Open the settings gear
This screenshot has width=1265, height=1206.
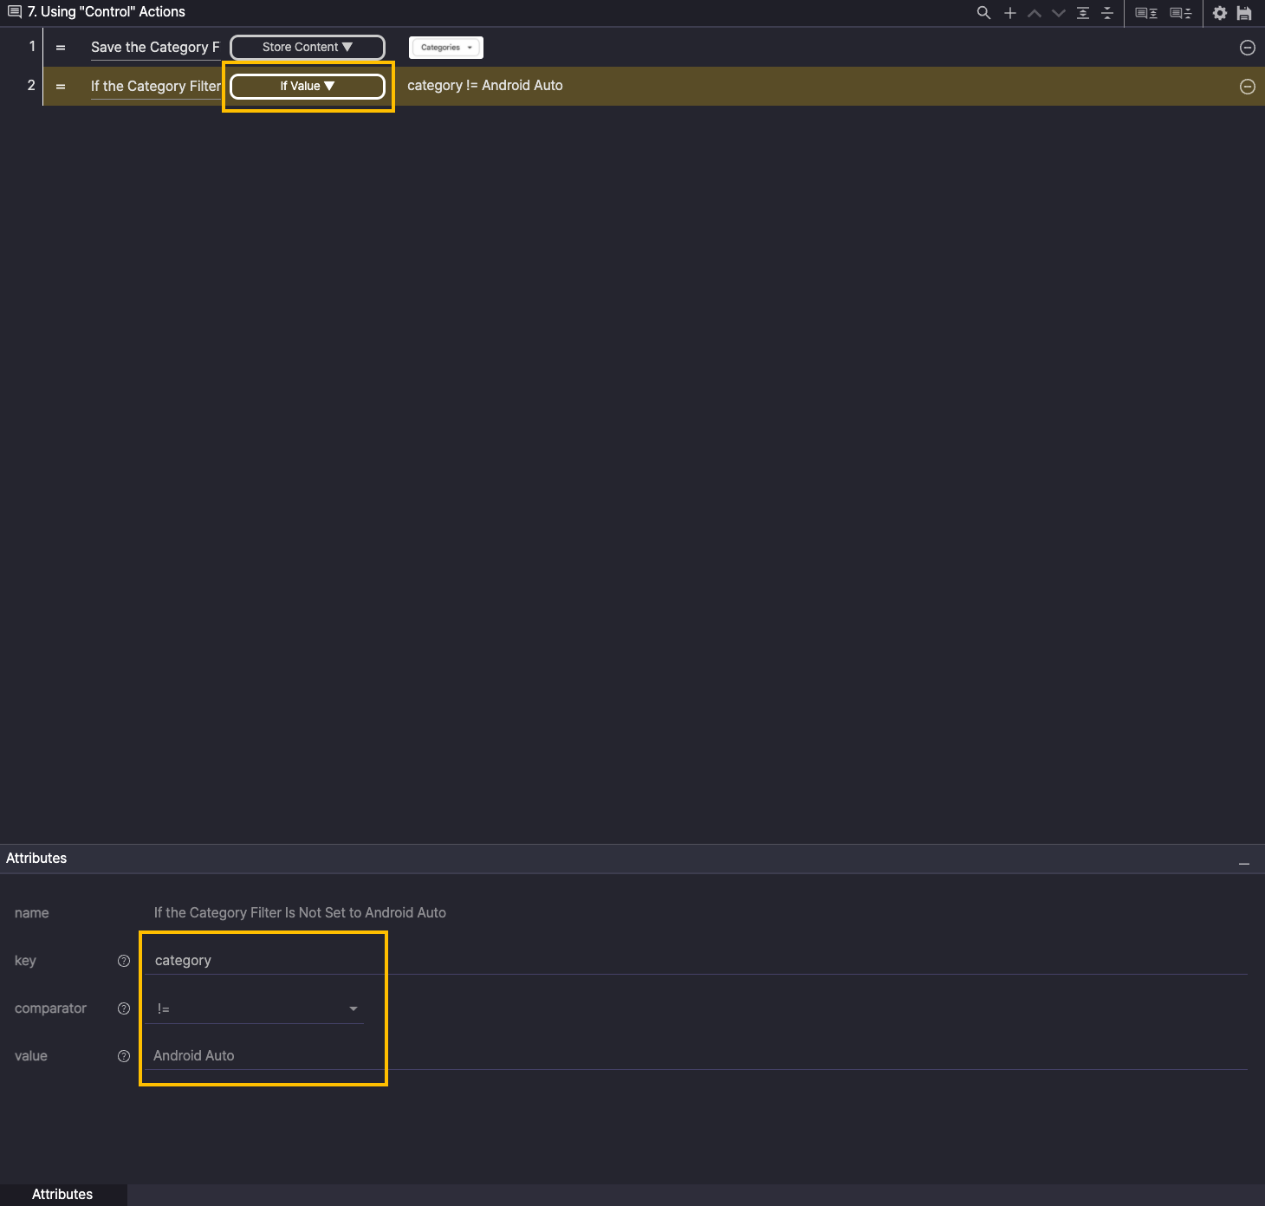[1220, 13]
